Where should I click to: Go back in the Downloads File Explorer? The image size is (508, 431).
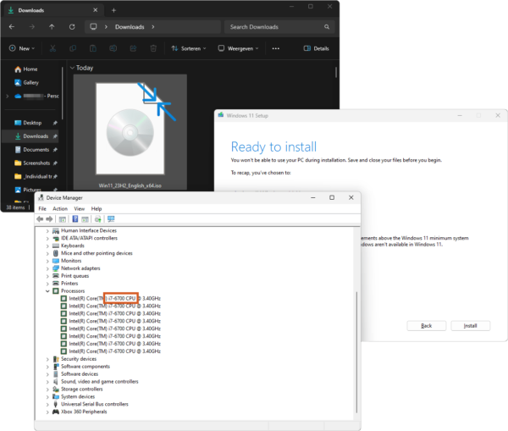pos(12,27)
